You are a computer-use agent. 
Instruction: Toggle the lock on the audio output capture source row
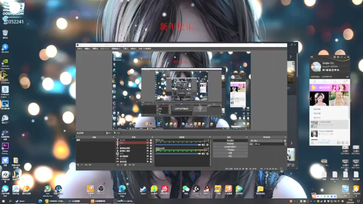pos(151,148)
